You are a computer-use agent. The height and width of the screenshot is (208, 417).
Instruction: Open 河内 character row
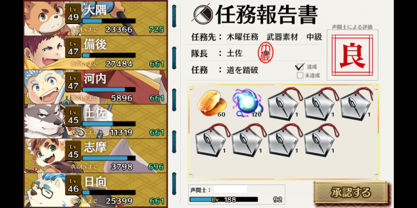point(96,87)
